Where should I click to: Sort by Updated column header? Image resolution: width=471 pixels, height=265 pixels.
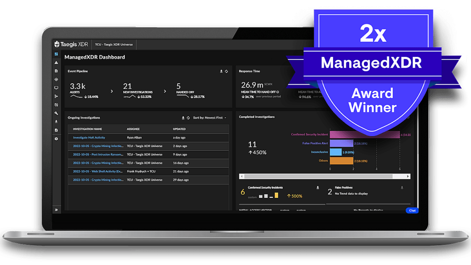click(179, 129)
